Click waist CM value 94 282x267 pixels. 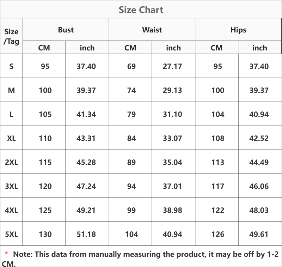(x=131, y=186)
